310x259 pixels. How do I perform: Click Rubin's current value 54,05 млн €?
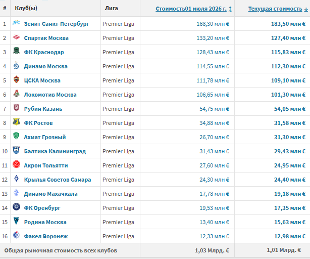pyautogui.click(x=290, y=109)
